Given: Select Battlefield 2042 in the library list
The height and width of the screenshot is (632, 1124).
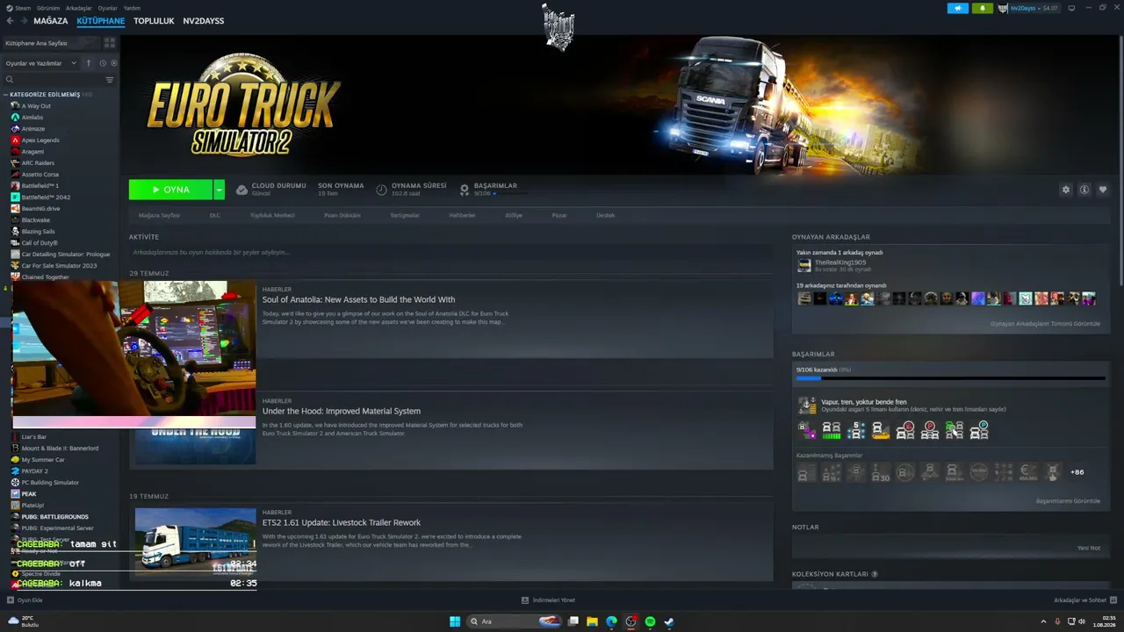Looking at the screenshot, I should [x=46, y=197].
